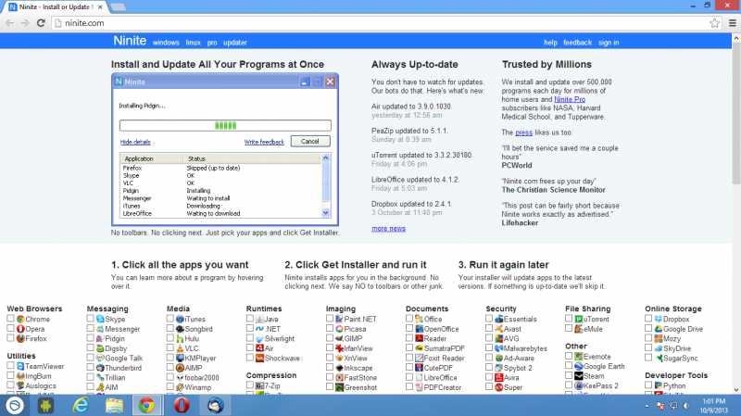This screenshot has height=416, width=741.
Task: Tick the uTorrent checkbox
Action: coord(569,319)
